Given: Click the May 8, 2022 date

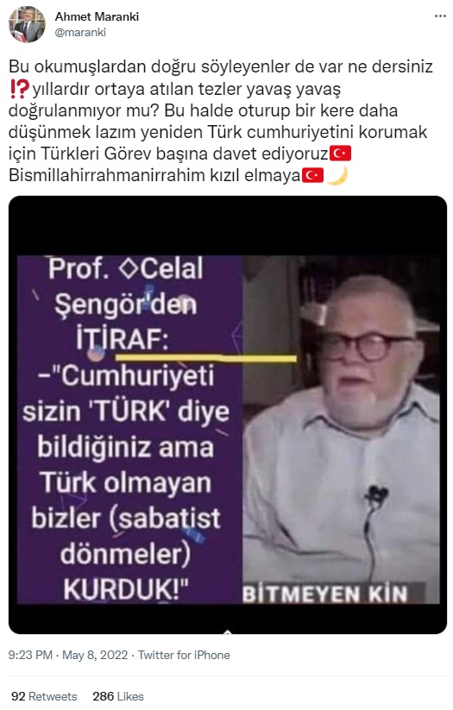Looking at the screenshot, I should [x=95, y=655].
